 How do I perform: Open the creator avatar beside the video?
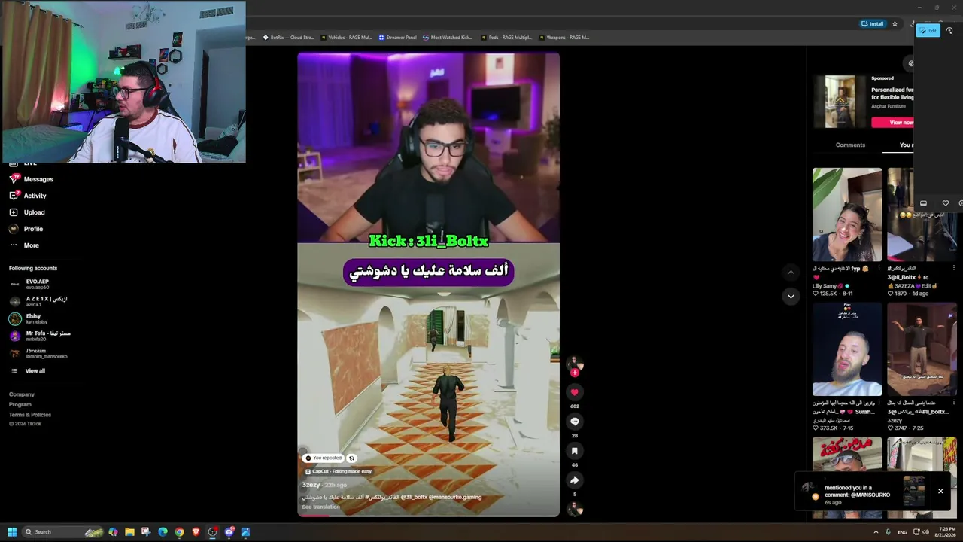pyautogui.click(x=574, y=363)
